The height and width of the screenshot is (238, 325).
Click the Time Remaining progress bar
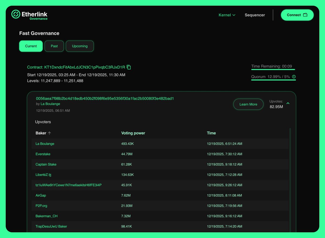[273, 69]
